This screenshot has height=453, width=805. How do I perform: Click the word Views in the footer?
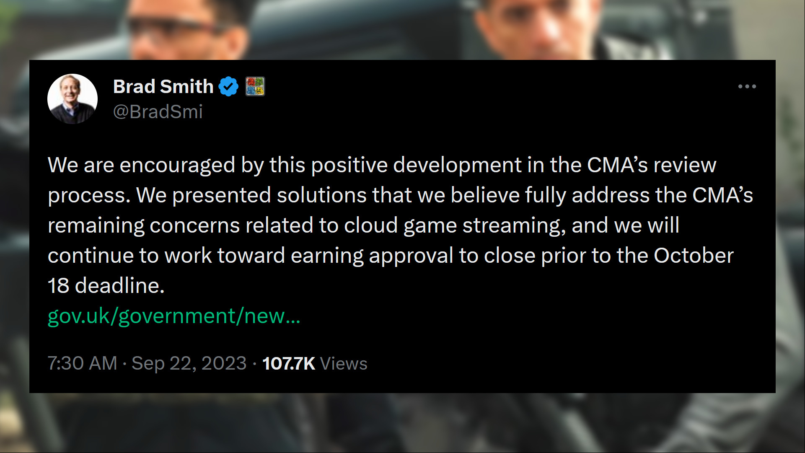pos(344,363)
